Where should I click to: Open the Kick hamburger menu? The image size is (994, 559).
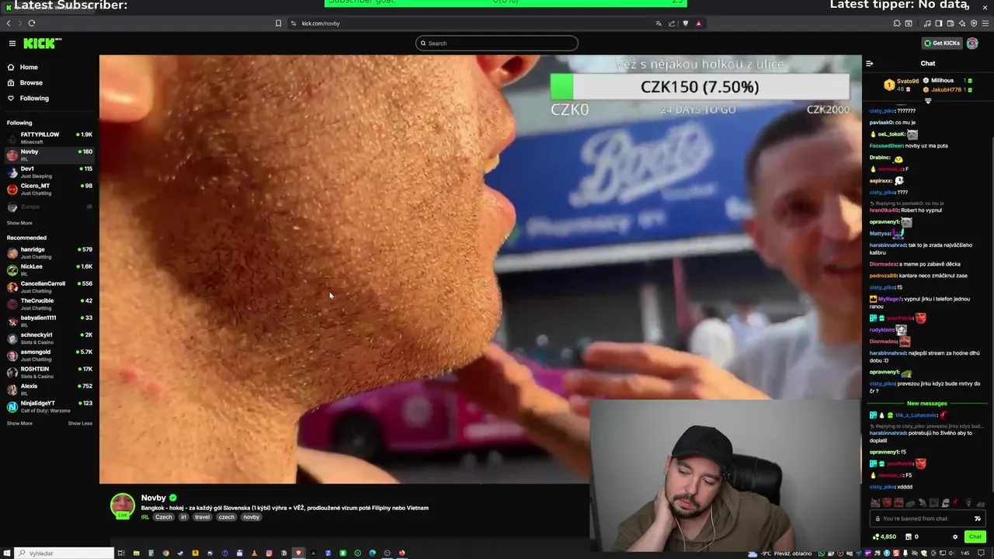tap(12, 43)
